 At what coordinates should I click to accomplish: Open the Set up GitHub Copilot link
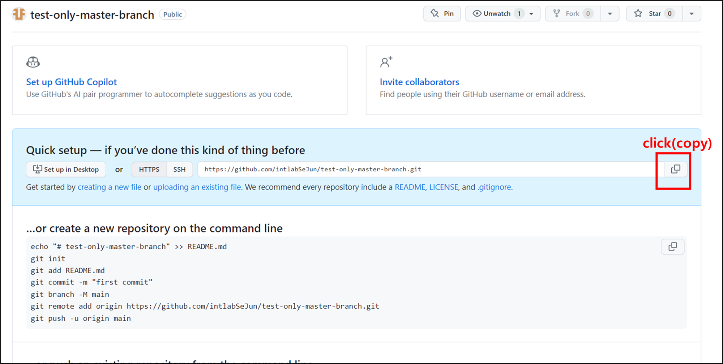coord(71,82)
